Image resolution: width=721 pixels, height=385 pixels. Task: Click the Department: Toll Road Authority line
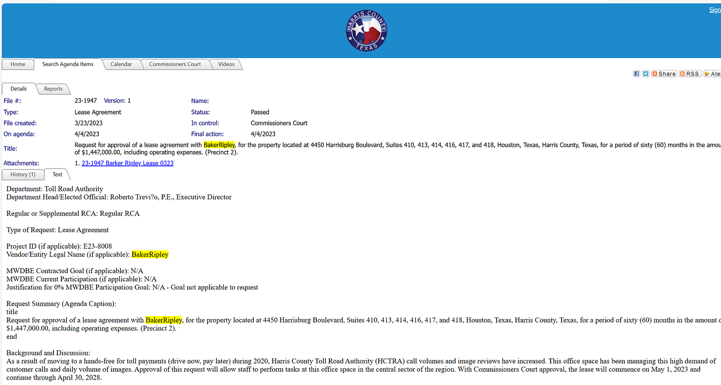coord(54,189)
